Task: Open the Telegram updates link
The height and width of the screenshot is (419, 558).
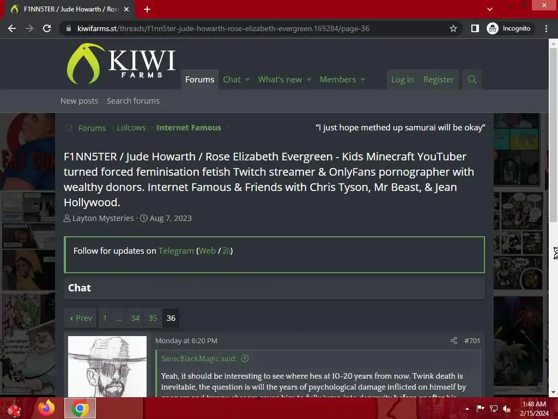Action: tap(176, 251)
